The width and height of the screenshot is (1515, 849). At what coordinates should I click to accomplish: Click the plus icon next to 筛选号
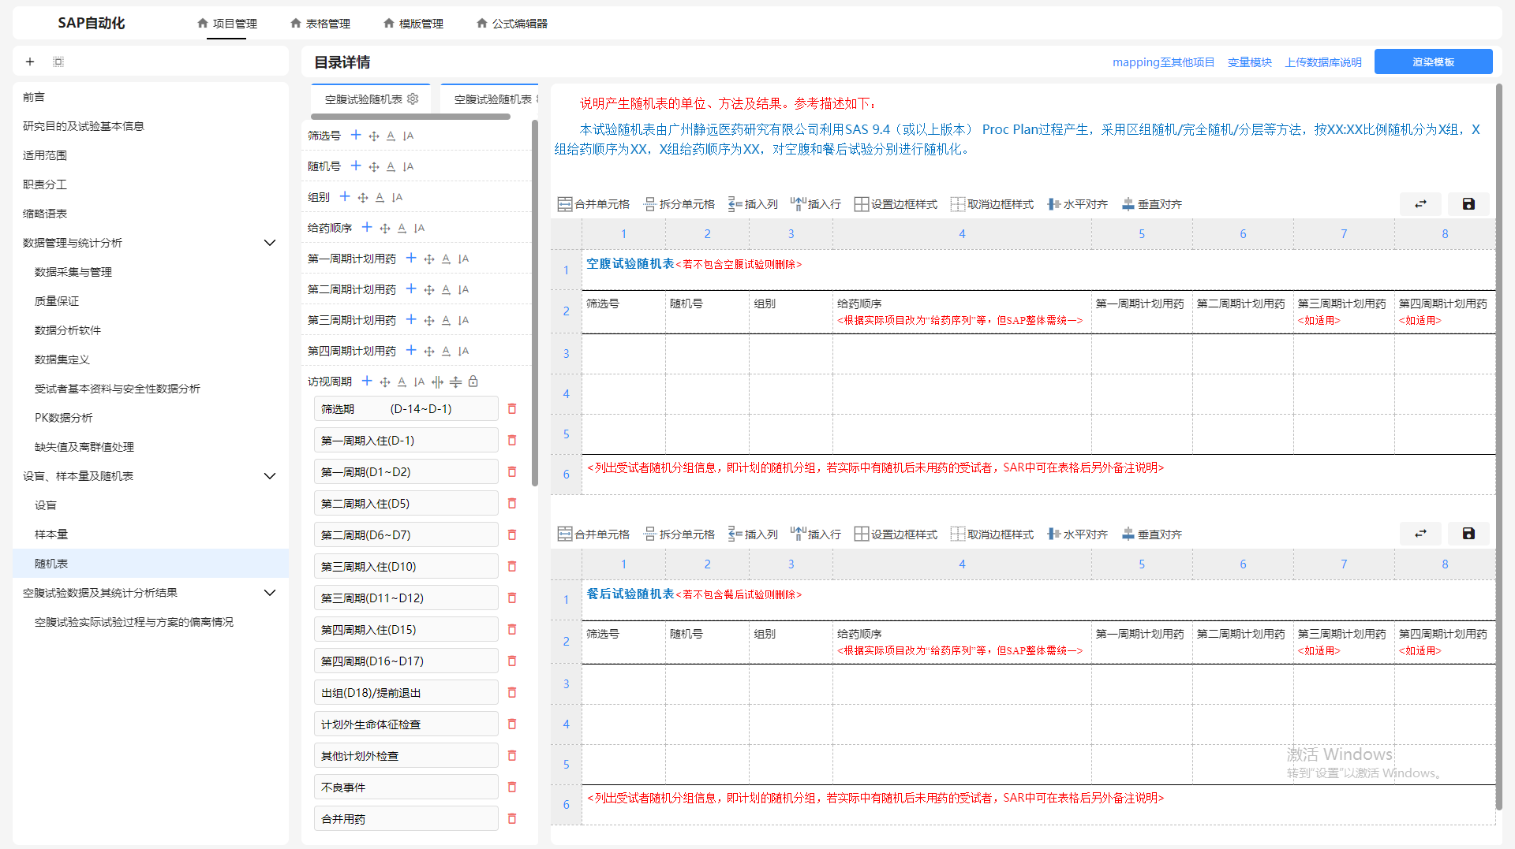pos(356,136)
